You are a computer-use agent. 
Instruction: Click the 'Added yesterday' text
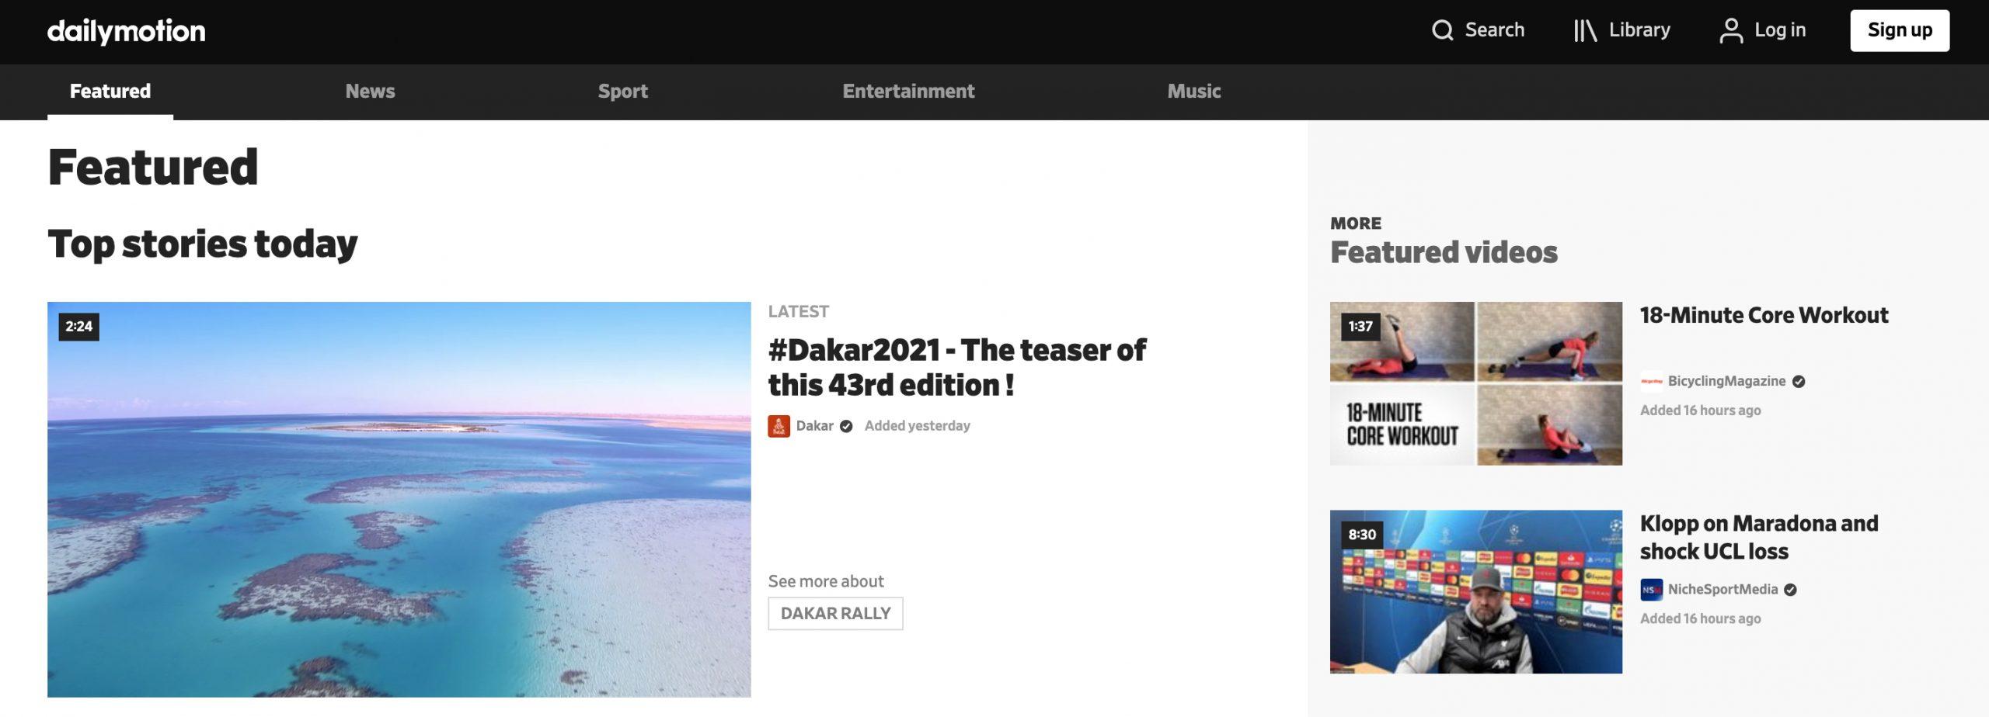click(x=917, y=426)
